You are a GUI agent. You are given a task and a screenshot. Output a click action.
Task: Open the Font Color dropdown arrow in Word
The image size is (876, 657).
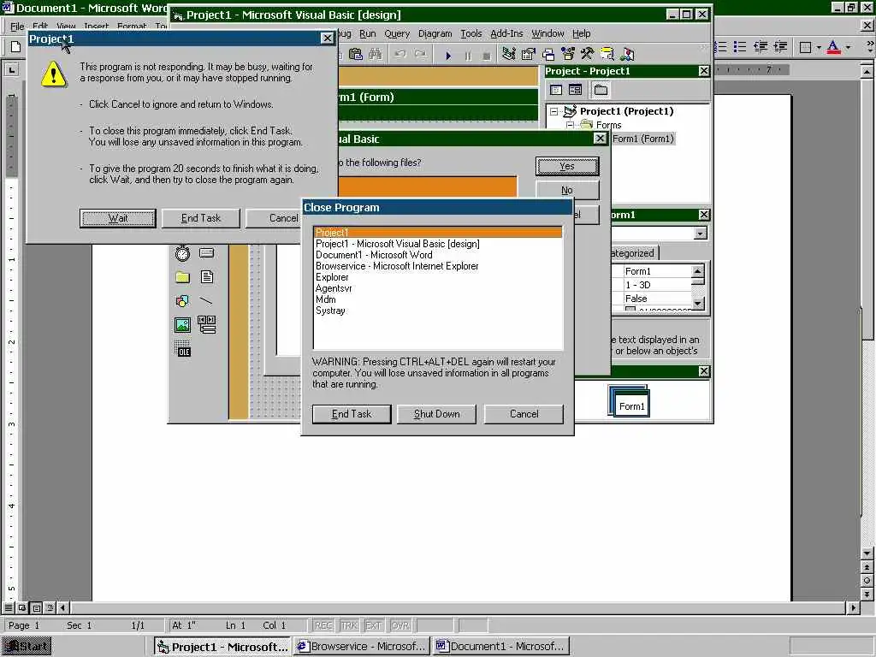pos(848,48)
